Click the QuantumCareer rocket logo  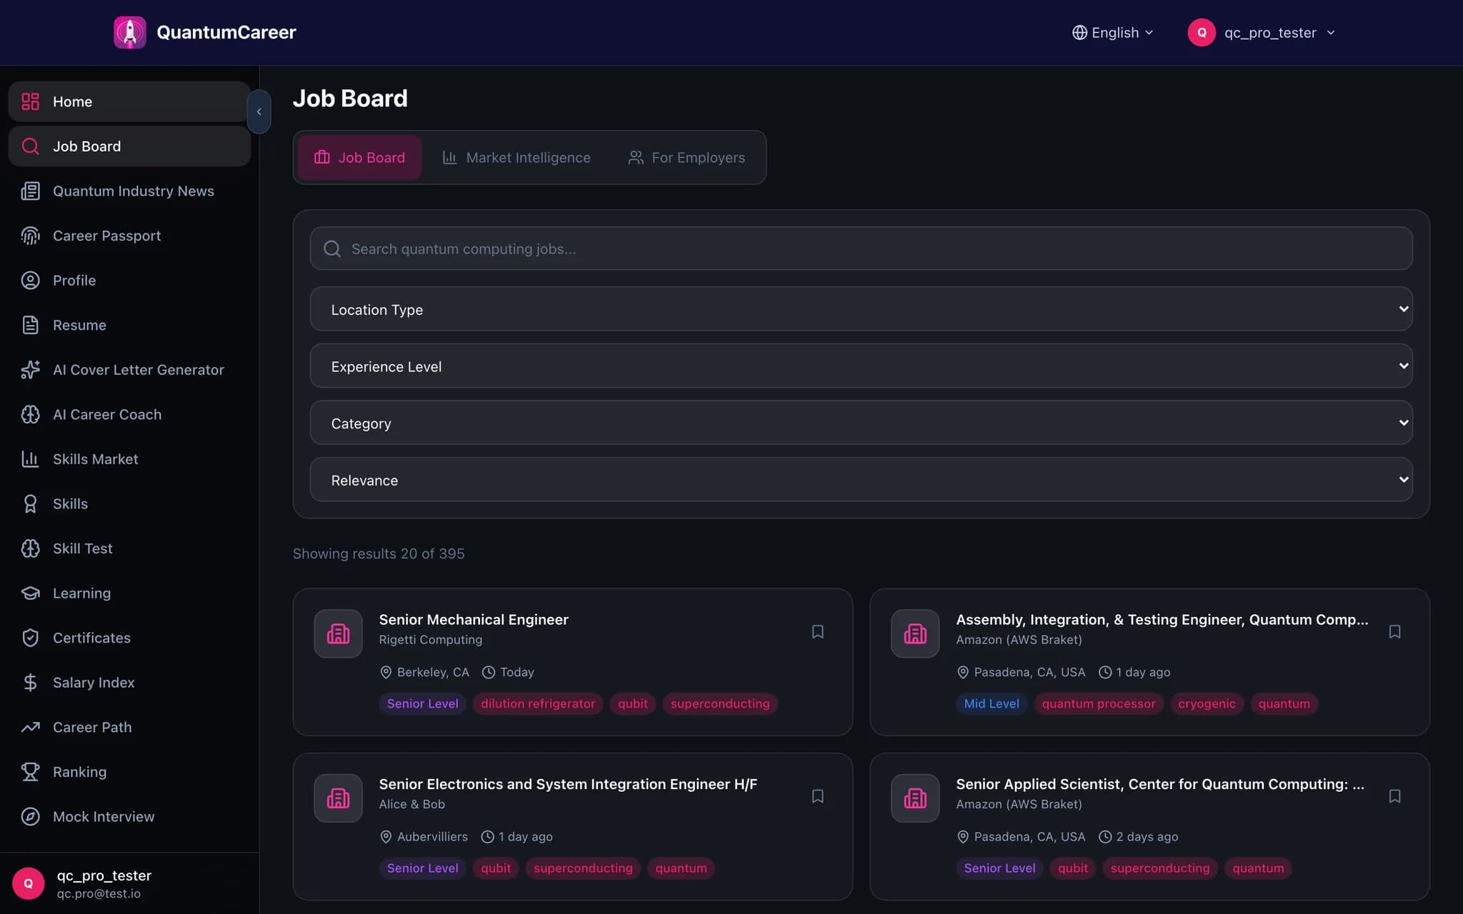[x=129, y=32]
